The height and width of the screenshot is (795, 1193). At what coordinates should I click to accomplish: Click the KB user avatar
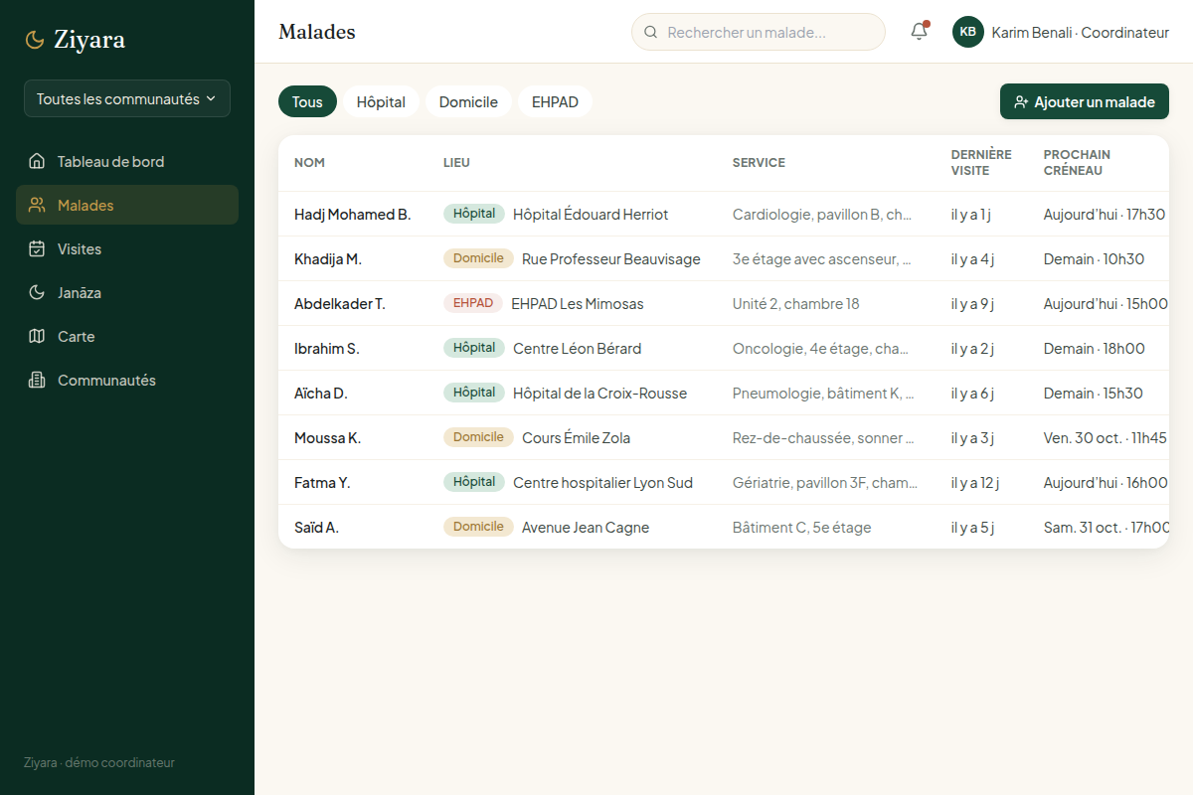point(968,32)
